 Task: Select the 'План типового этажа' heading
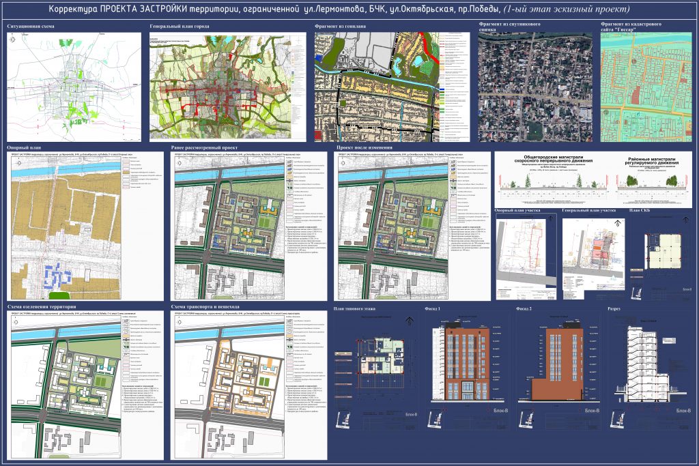coord(354,308)
